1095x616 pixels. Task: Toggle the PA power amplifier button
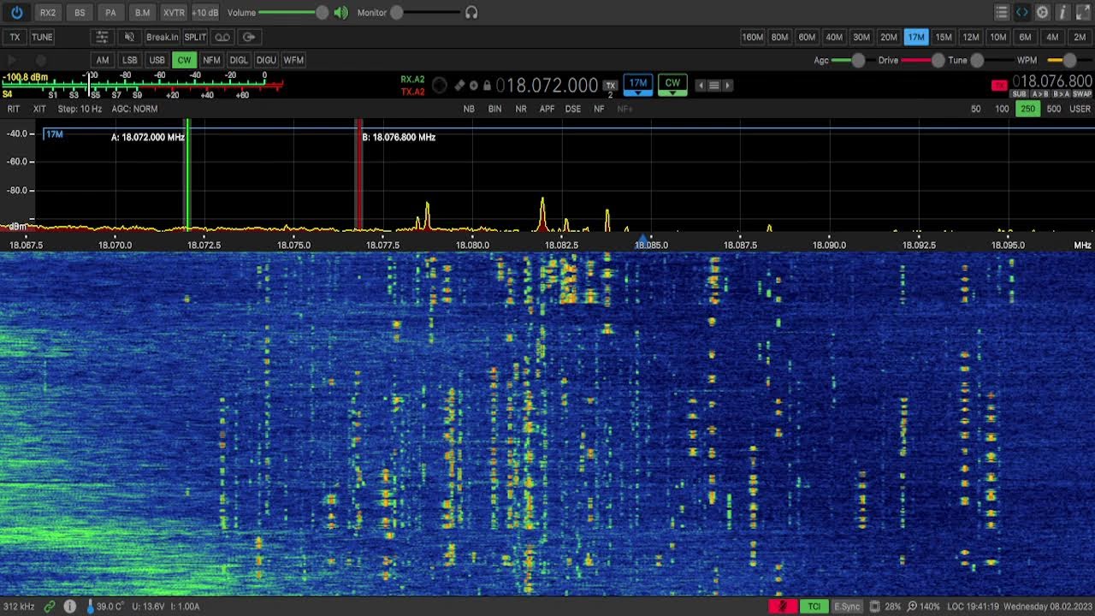tap(110, 13)
